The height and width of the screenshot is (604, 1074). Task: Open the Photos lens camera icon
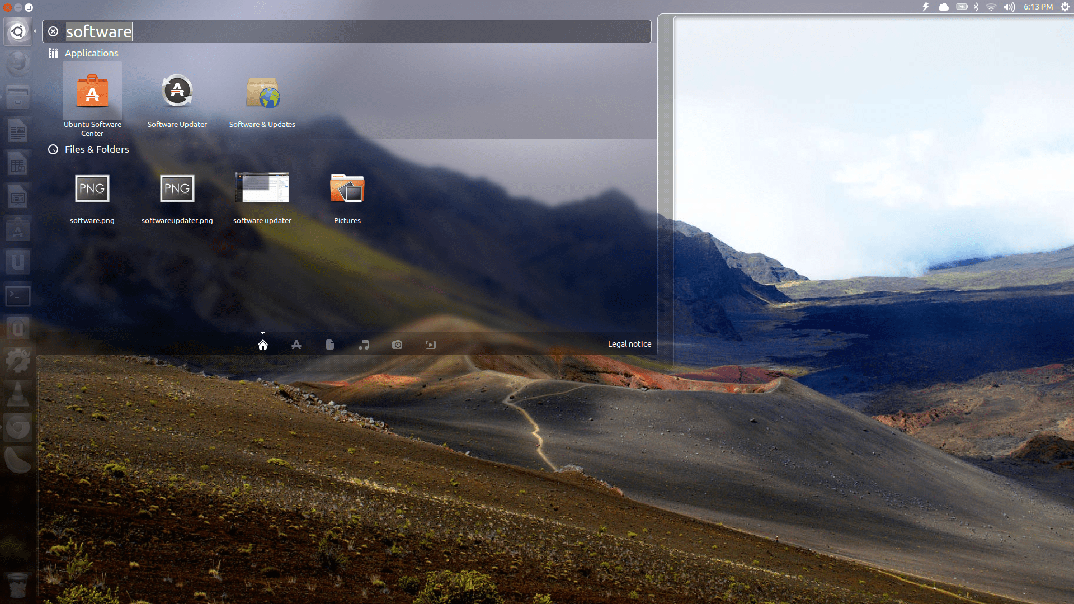coord(397,345)
